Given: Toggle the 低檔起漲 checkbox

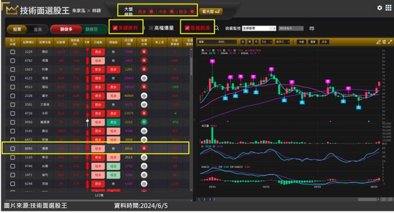Looking at the screenshot, I should click(187, 28).
